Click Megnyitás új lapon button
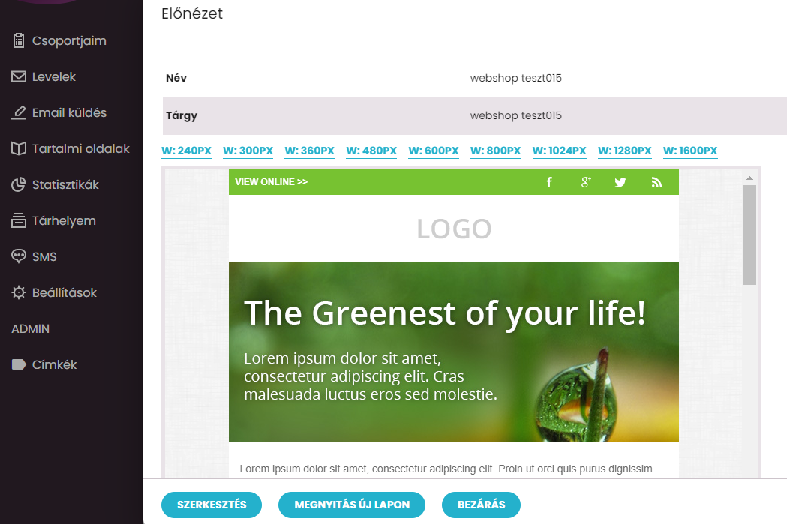 pos(352,505)
